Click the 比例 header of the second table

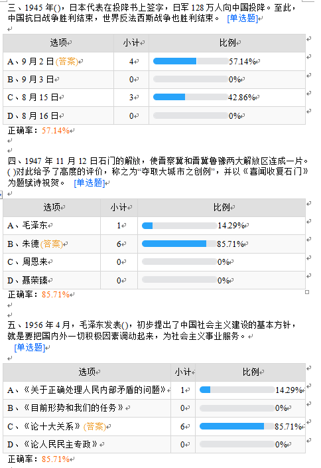pyautogui.click(x=222, y=208)
